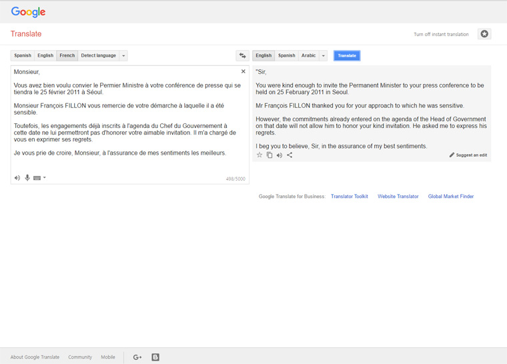Copy the translated text
The height and width of the screenshot is (364, 507).
click(270, 155)
